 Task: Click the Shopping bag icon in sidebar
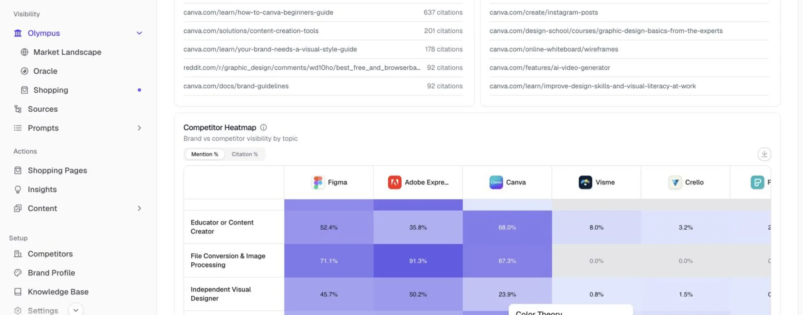24,90
